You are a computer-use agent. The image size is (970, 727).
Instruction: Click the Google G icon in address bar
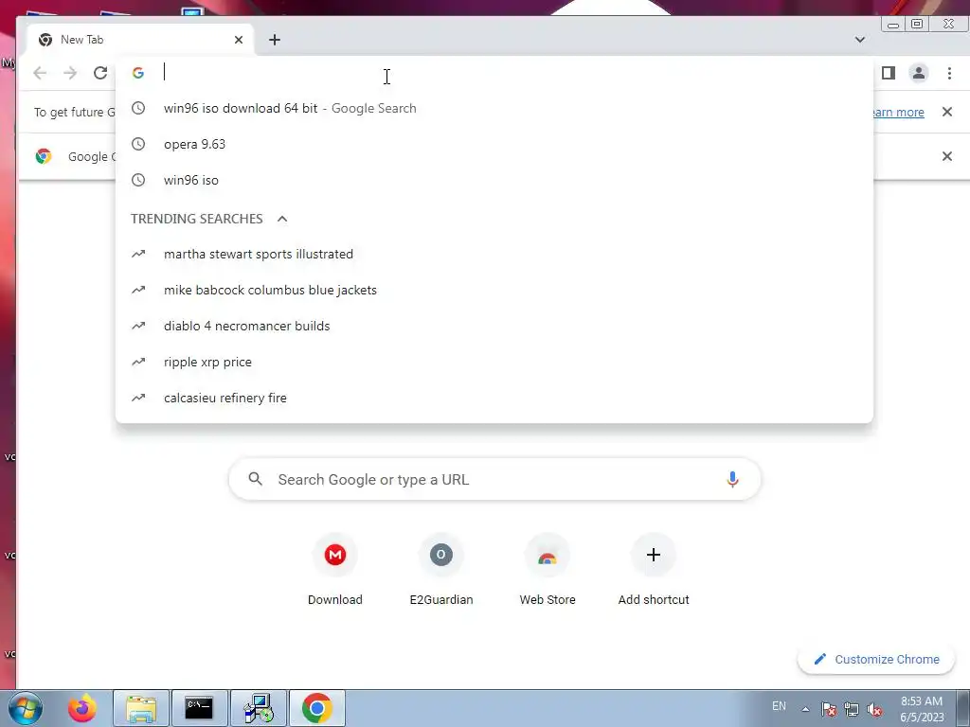click(x=138, y=73)
